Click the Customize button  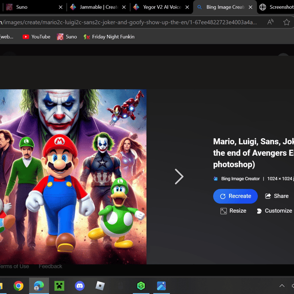tap(274, 211)
